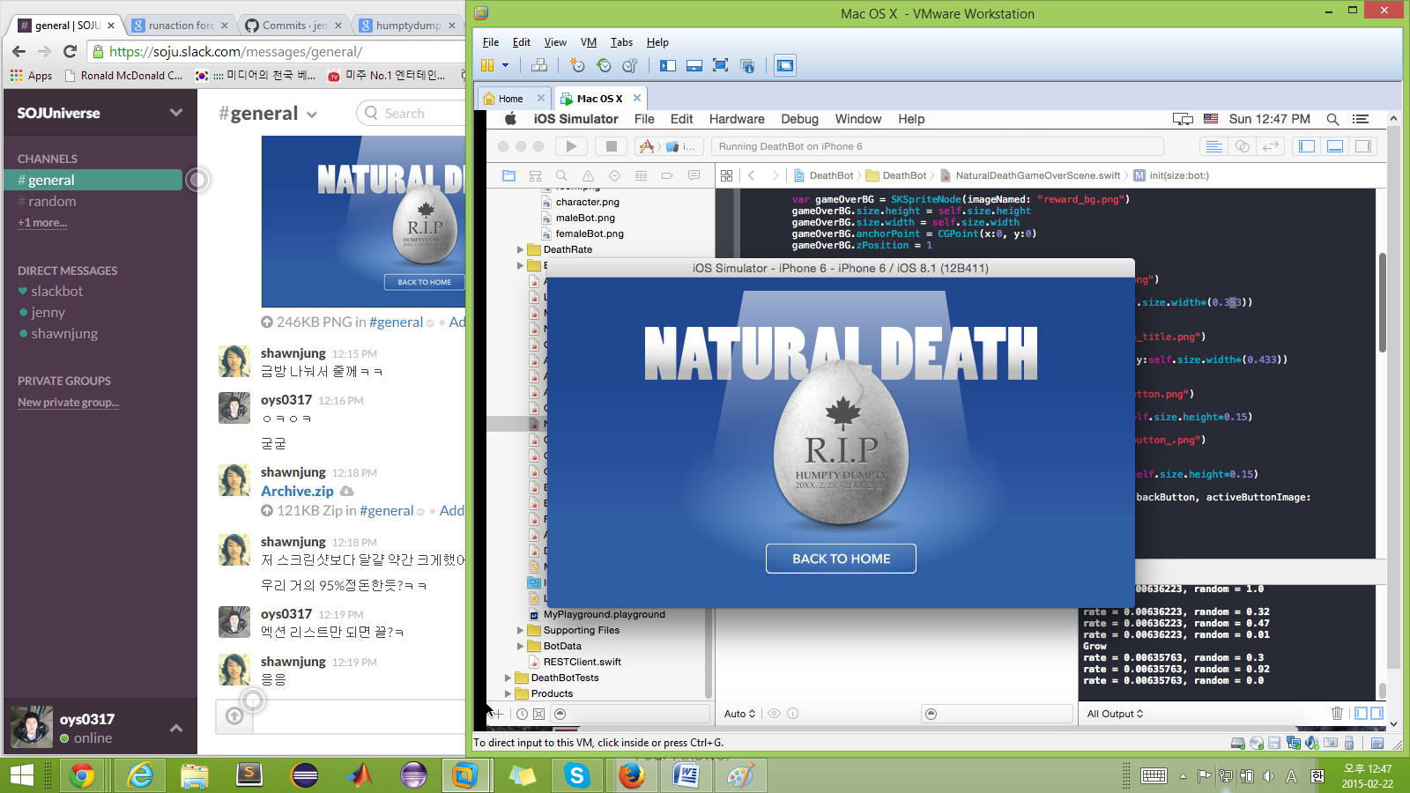Click the Xcode Run (play) button
Viewport: 1410px width, 793px height.
[571, 146]
